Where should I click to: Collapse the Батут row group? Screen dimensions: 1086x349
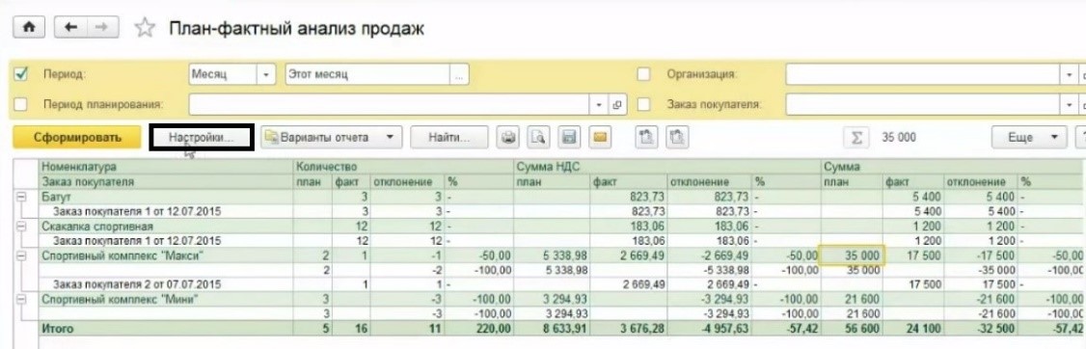[20, 197]
